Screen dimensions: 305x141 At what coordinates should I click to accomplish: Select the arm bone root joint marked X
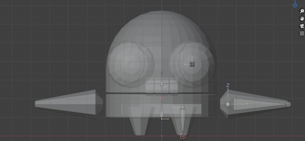(x=228, y=104)
